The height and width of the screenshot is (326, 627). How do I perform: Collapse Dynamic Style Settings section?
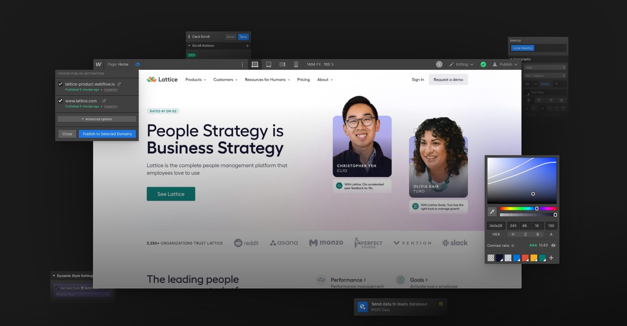[54, 276]
